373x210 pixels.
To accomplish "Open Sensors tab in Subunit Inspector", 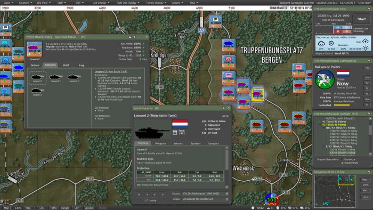I will coord(178,143).
